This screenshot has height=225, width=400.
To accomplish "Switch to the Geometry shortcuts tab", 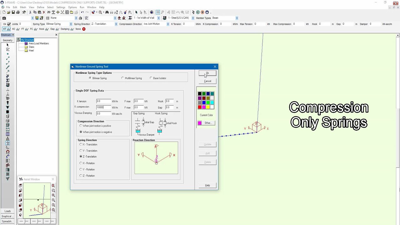I will (x=7, y=40).
